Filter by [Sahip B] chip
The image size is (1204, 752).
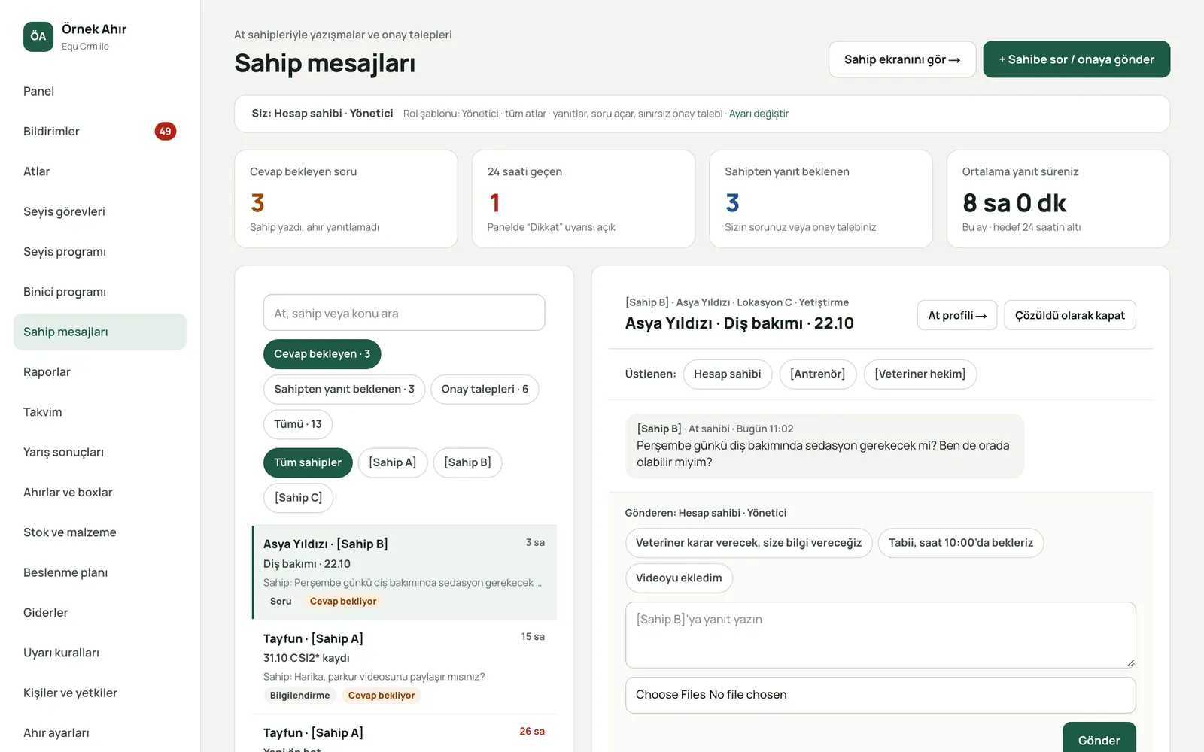(x=467, y=462)
